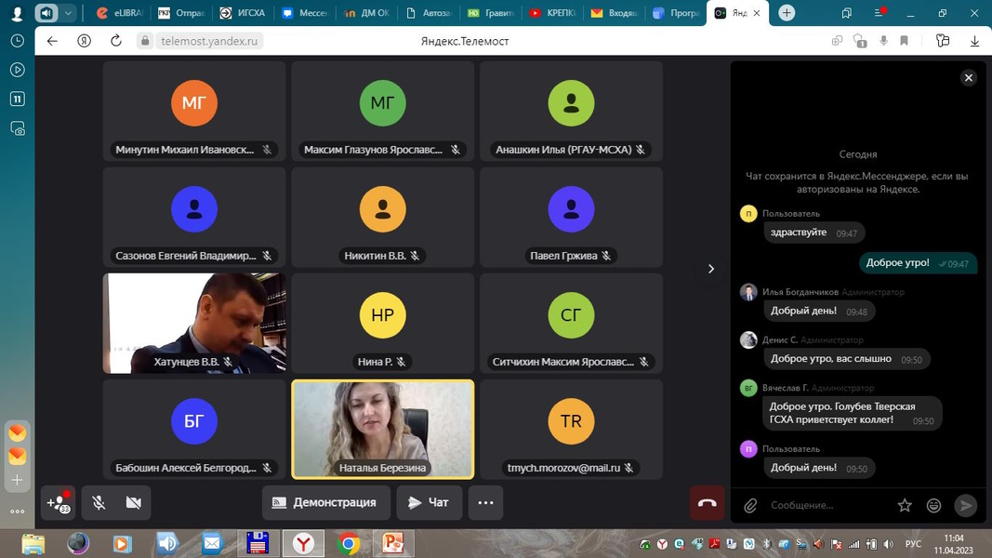Expand the dropdown next to the browser sound icon
The height and width of the screenshot is (558, 992).
69,13
